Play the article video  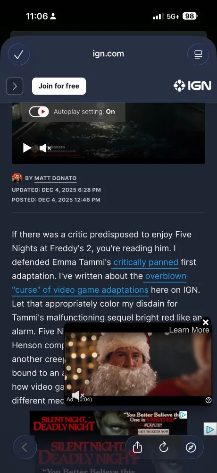click(x=27, y=148)
